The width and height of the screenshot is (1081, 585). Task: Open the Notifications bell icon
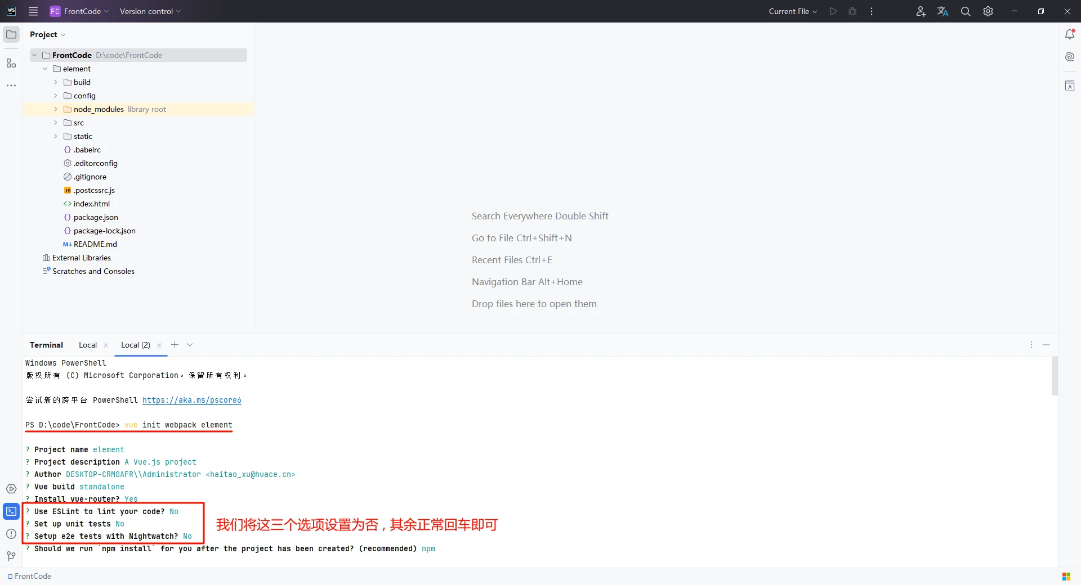[1070, 34]
